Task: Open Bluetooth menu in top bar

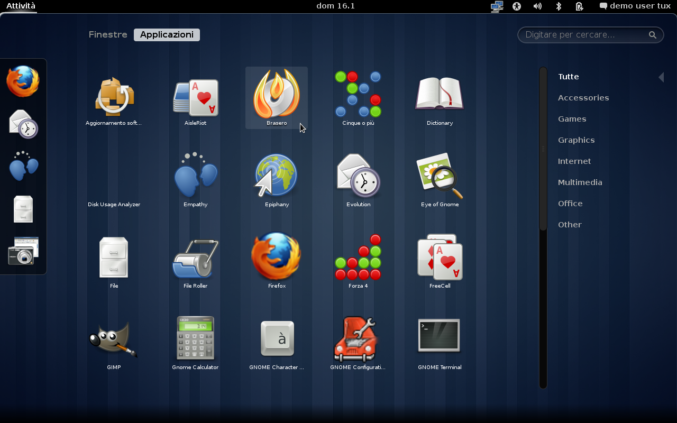Action: (558, 6)
